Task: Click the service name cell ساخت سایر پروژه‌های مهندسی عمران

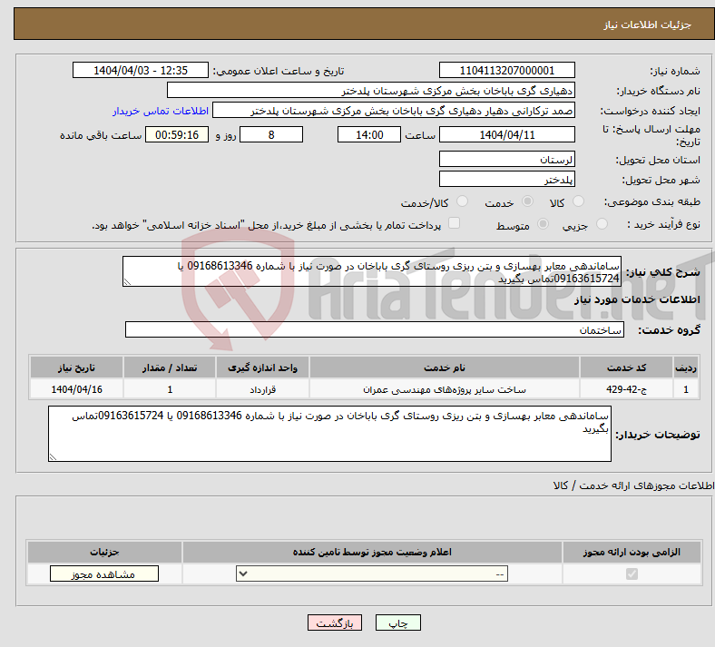Action: click(x=445, y=389)
